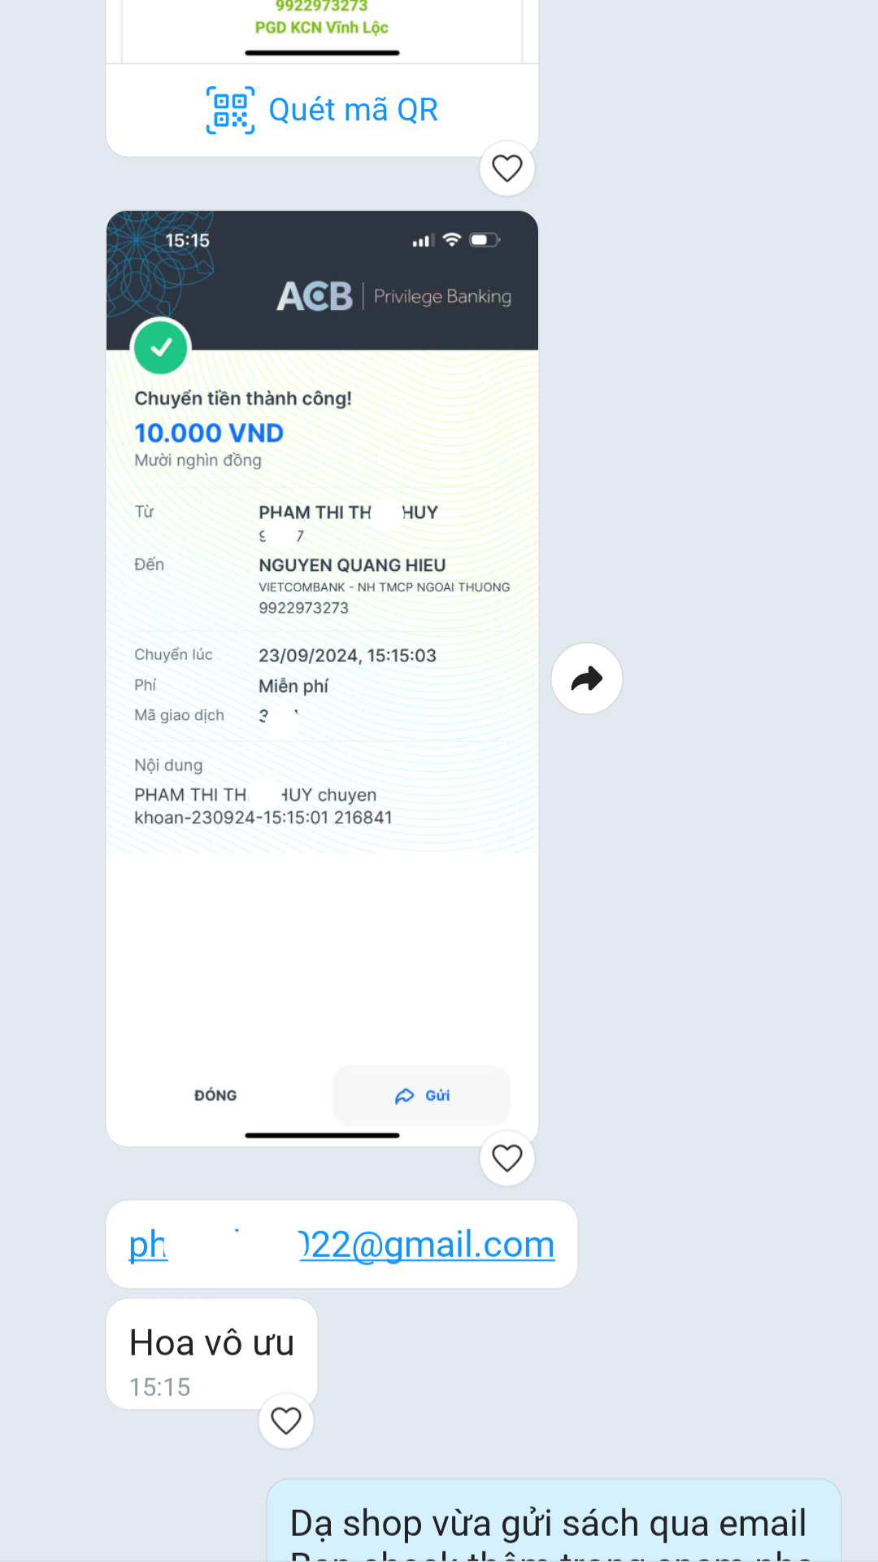Like the QR code image message

(x=507, y=168)
